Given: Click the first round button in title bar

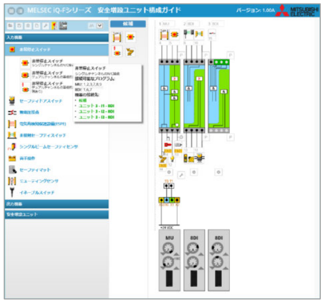Looking at the screenshot, I should click(x=11, y=11).
